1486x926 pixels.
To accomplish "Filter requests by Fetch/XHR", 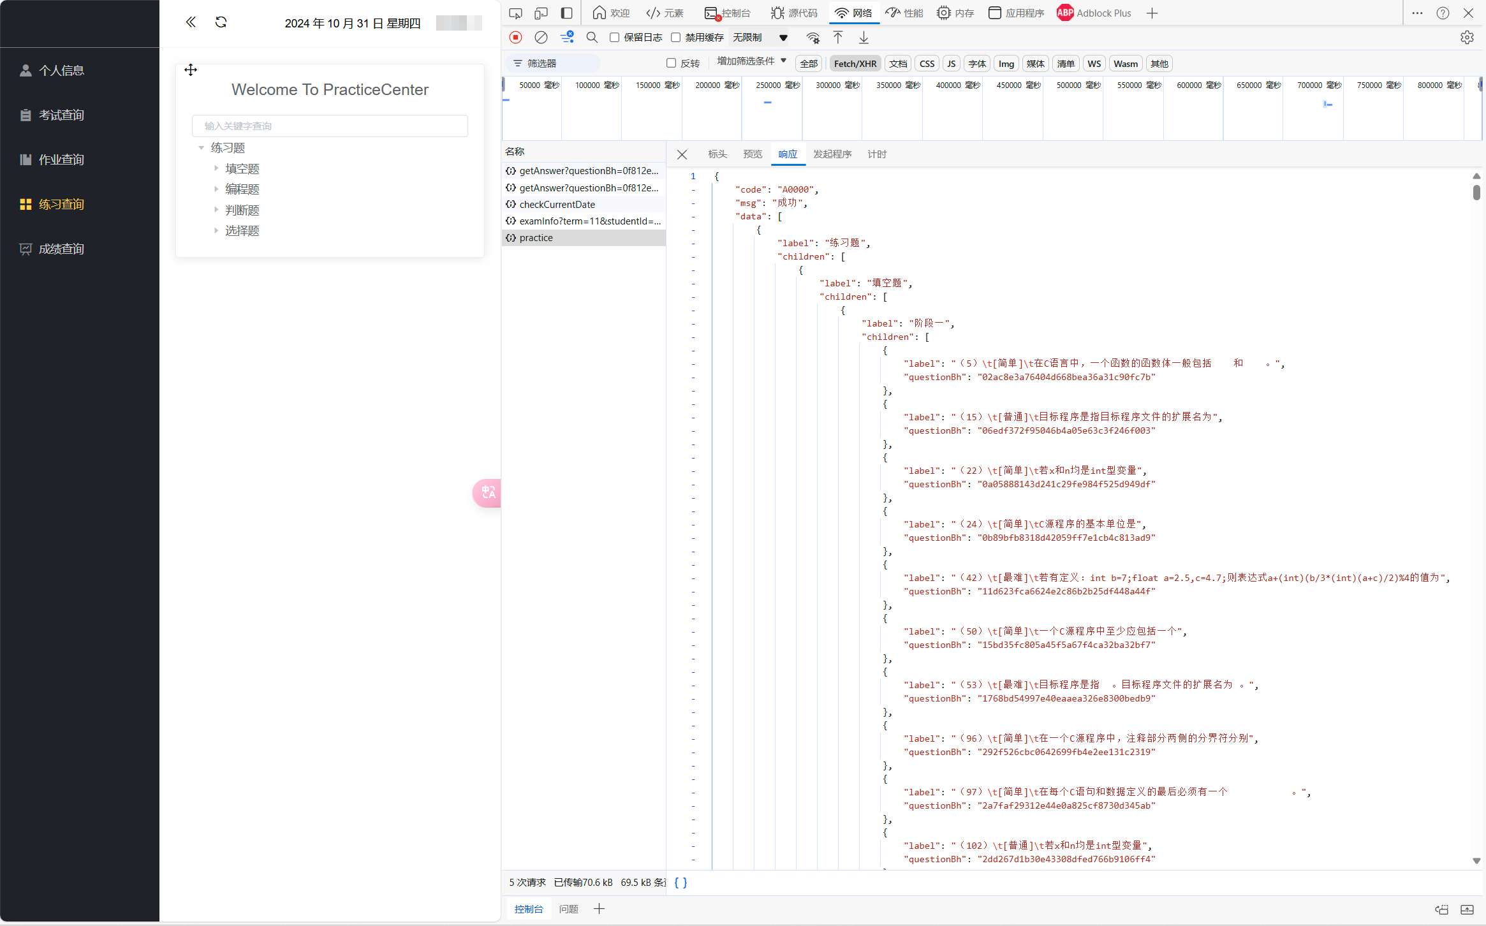I will tap(855, 64).
